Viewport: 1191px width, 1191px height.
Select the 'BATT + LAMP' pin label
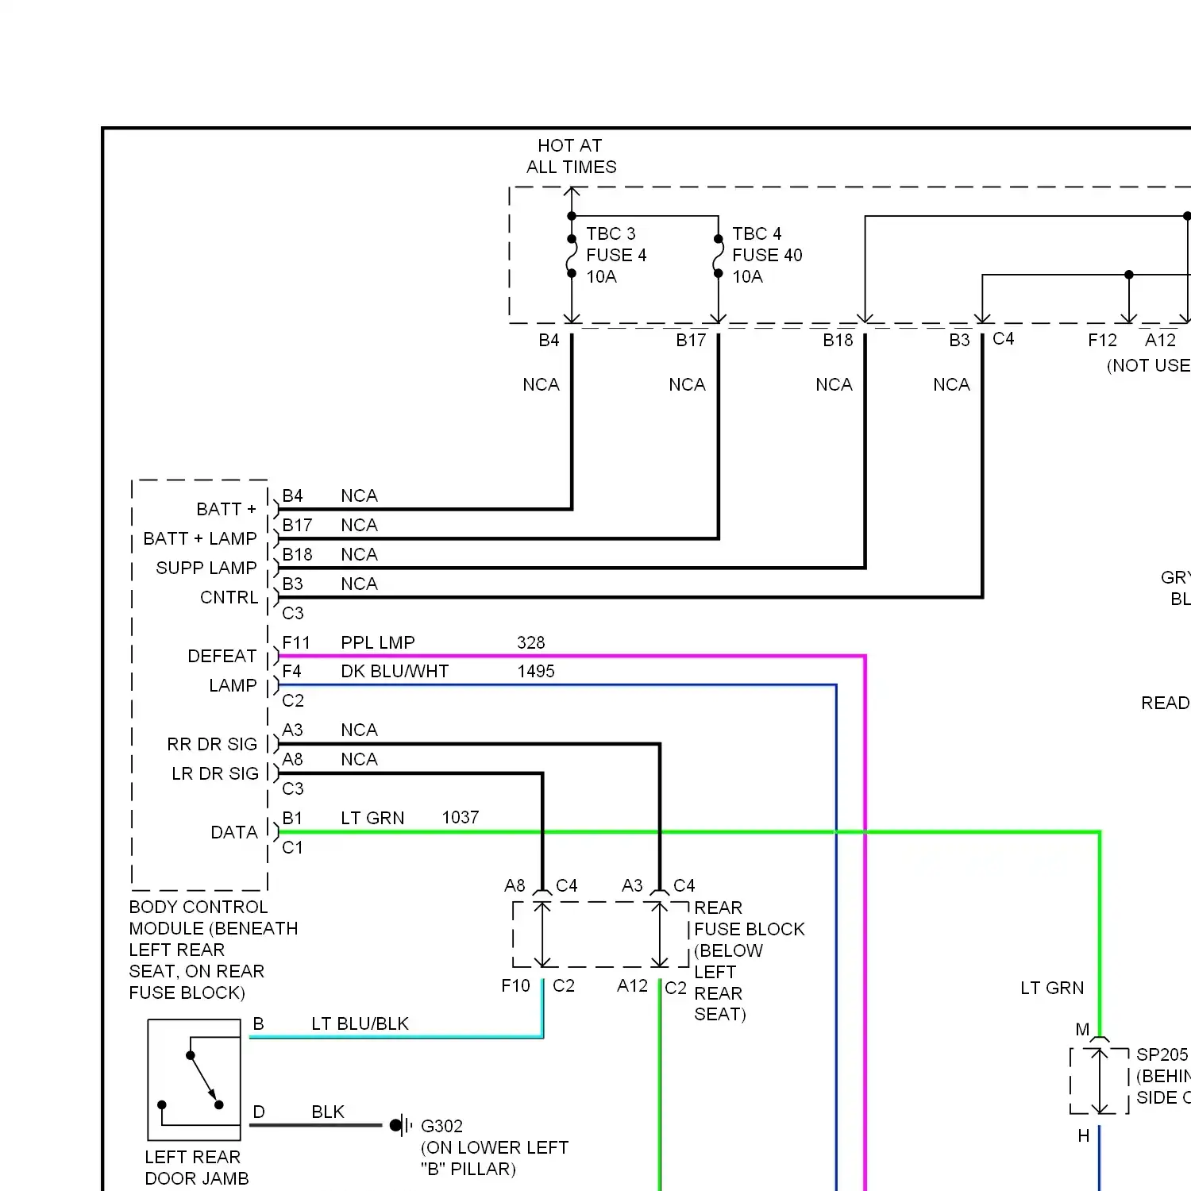tap(200, 538)
